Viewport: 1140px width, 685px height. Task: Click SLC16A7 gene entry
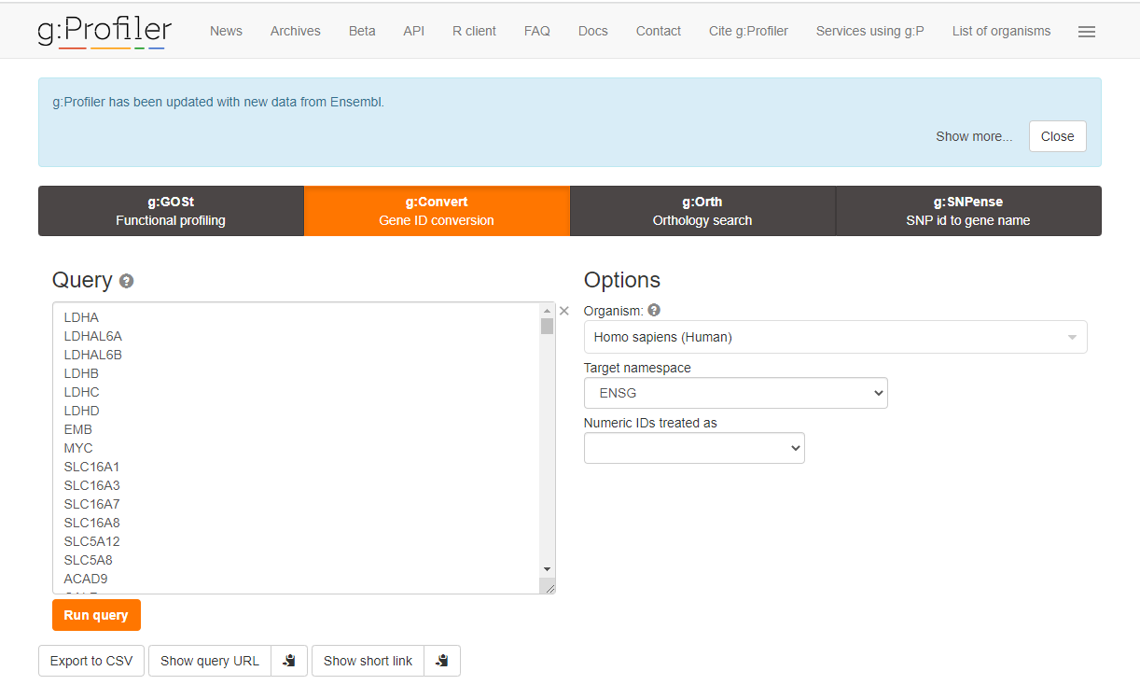(x=91, y=504)
